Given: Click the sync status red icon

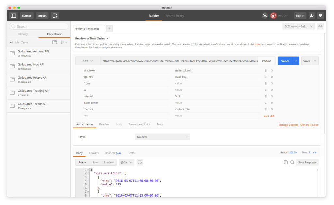Looking at the screenshot, I should point(273,16).
